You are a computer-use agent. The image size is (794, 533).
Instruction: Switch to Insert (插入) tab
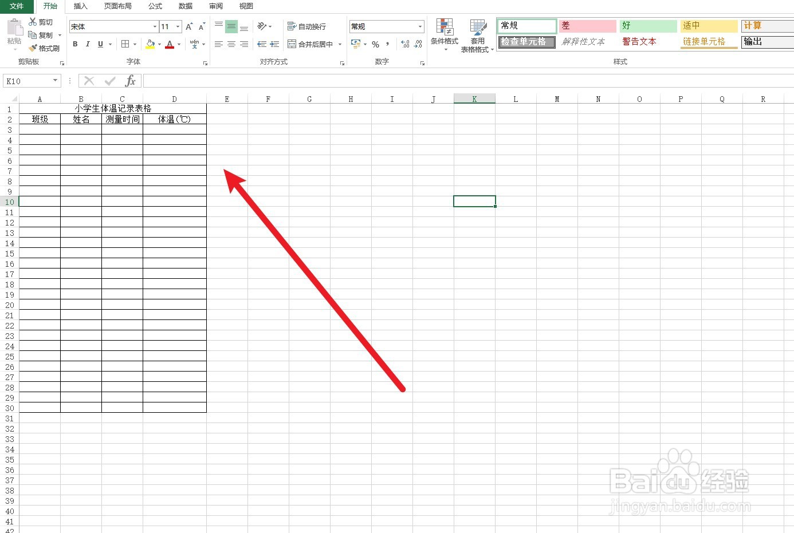tap(81, 6)
